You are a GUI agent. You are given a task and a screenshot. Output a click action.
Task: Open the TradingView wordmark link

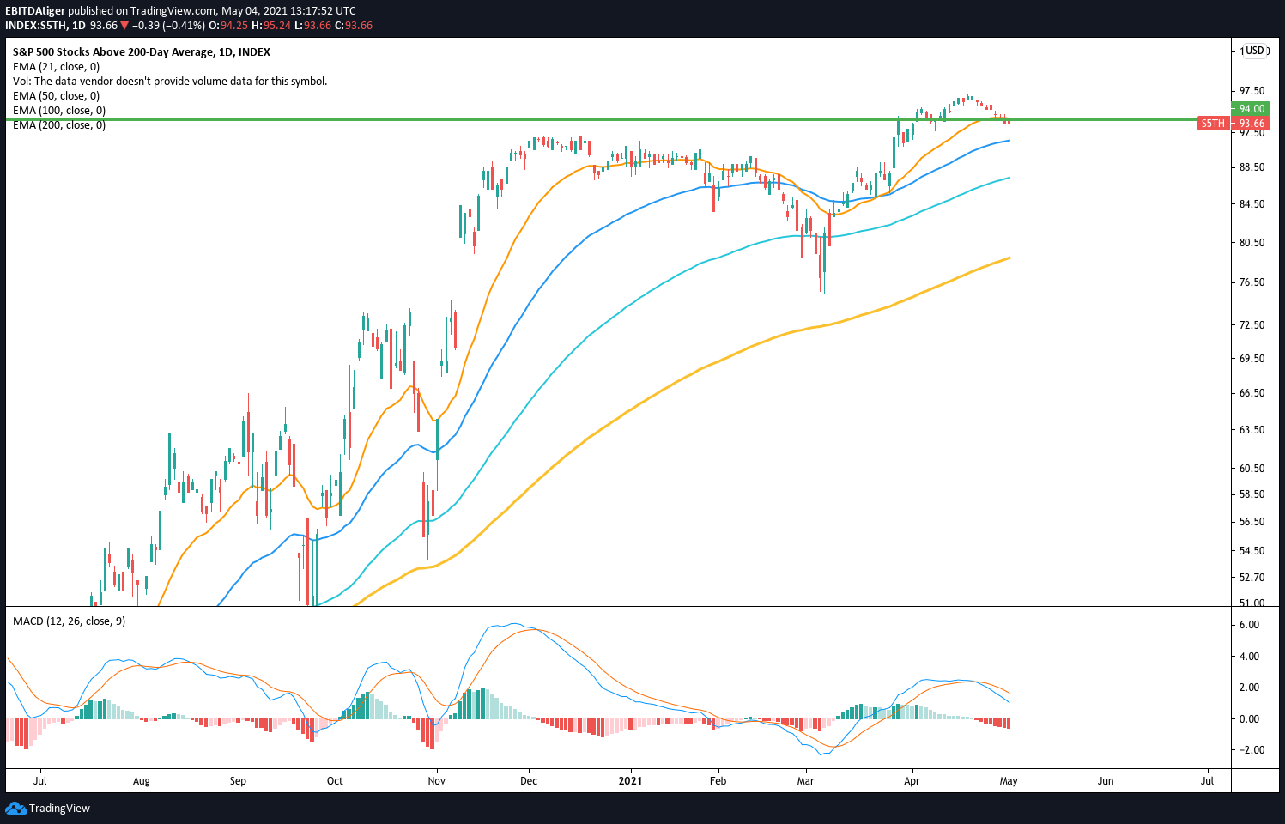(x=59, y=808)
